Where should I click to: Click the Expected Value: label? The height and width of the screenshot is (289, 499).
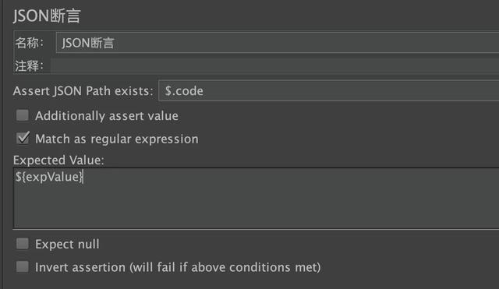(x=58, y=160)
